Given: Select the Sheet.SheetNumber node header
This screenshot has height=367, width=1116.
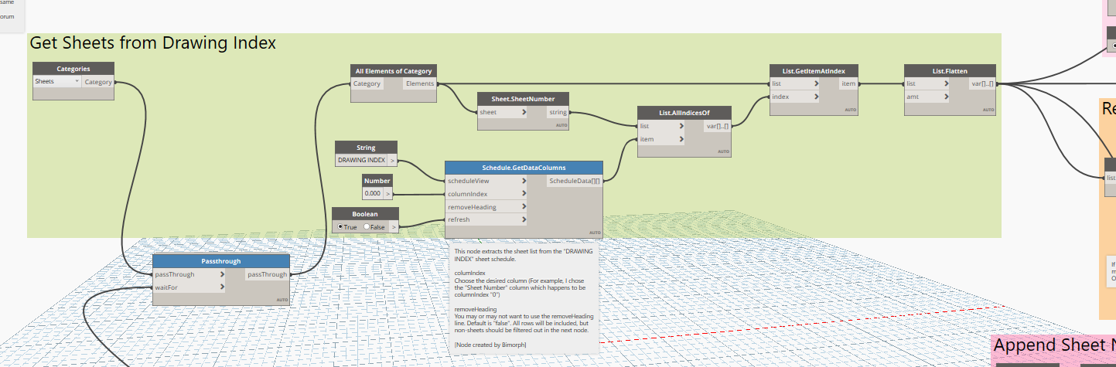Looking at the screenshot, I should point(524,99).
